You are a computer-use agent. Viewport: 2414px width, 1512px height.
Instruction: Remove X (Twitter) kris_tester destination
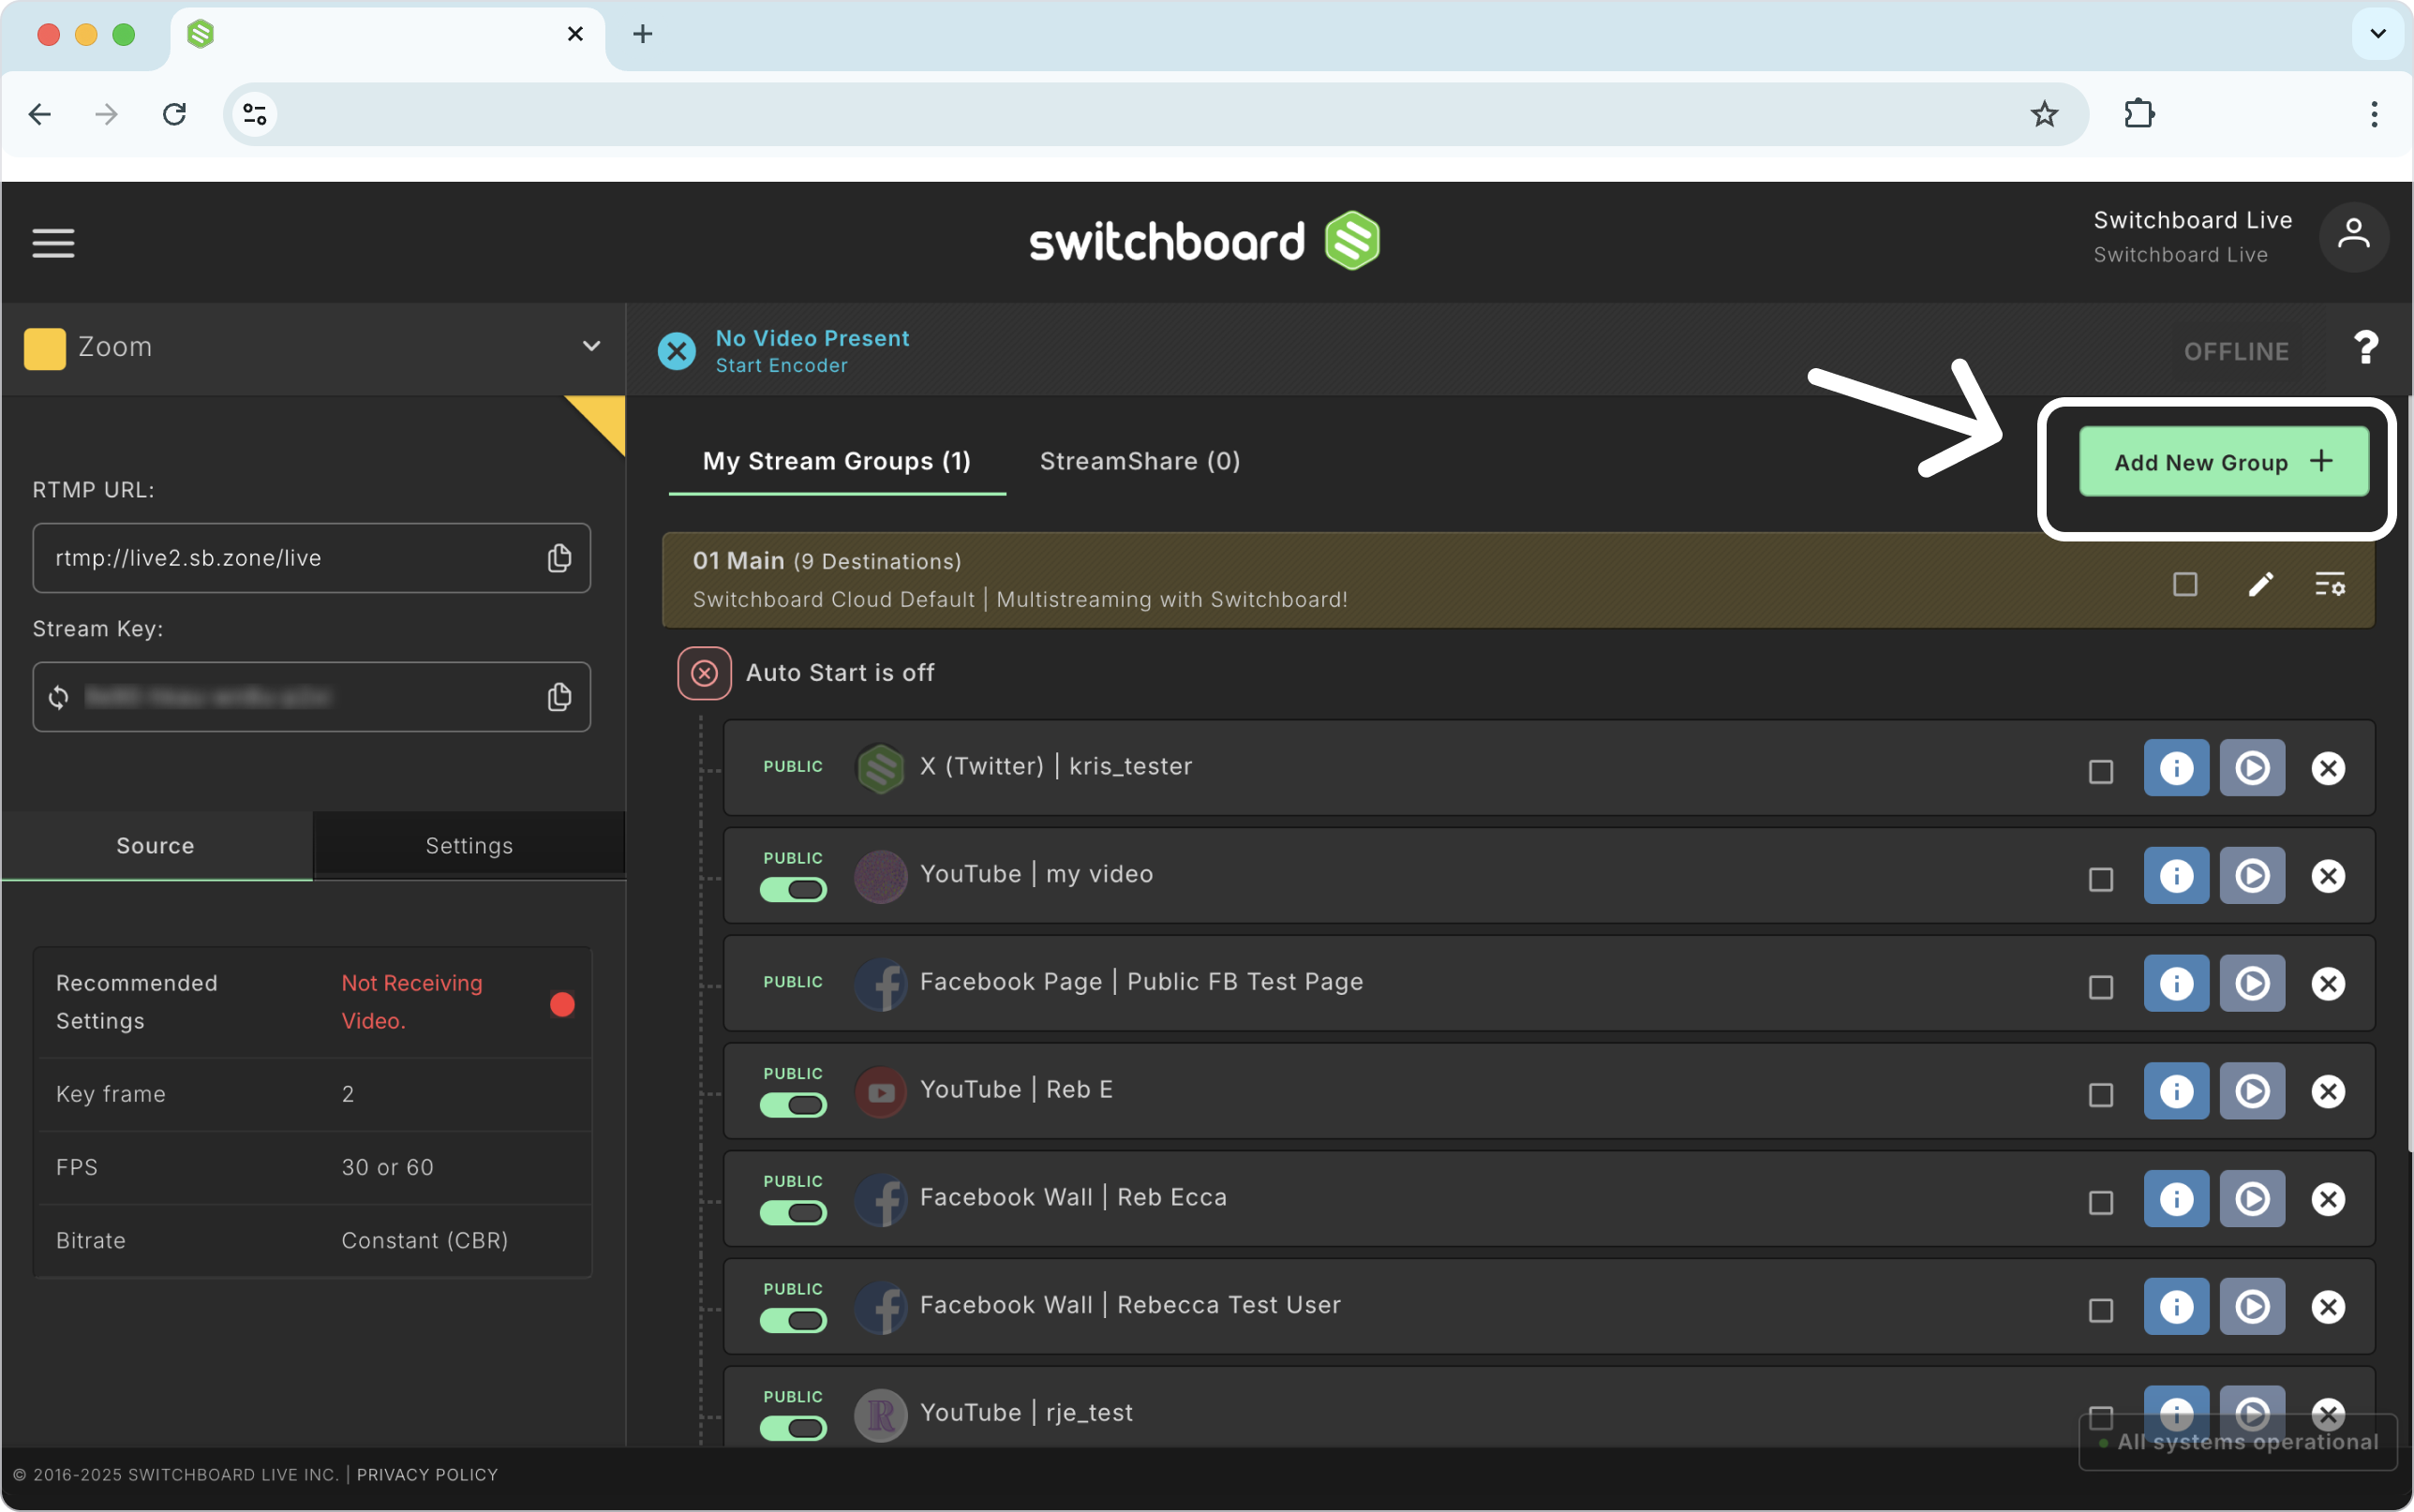(2328, 768)
